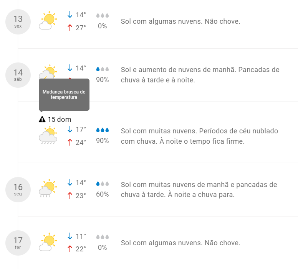Click the sun and rain icon for day 16

pos(48,188)
